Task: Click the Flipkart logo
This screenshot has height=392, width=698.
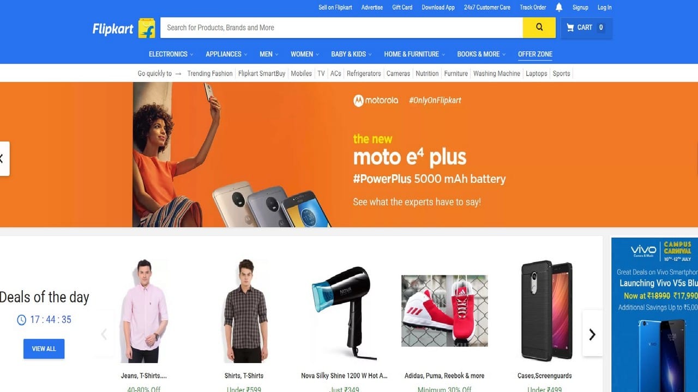Action: pyautogui.click(x=124, y=28)
